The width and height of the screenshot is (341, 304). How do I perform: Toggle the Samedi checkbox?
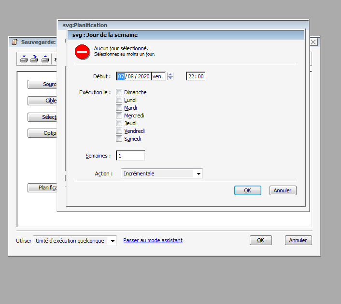tap(119, 139)
